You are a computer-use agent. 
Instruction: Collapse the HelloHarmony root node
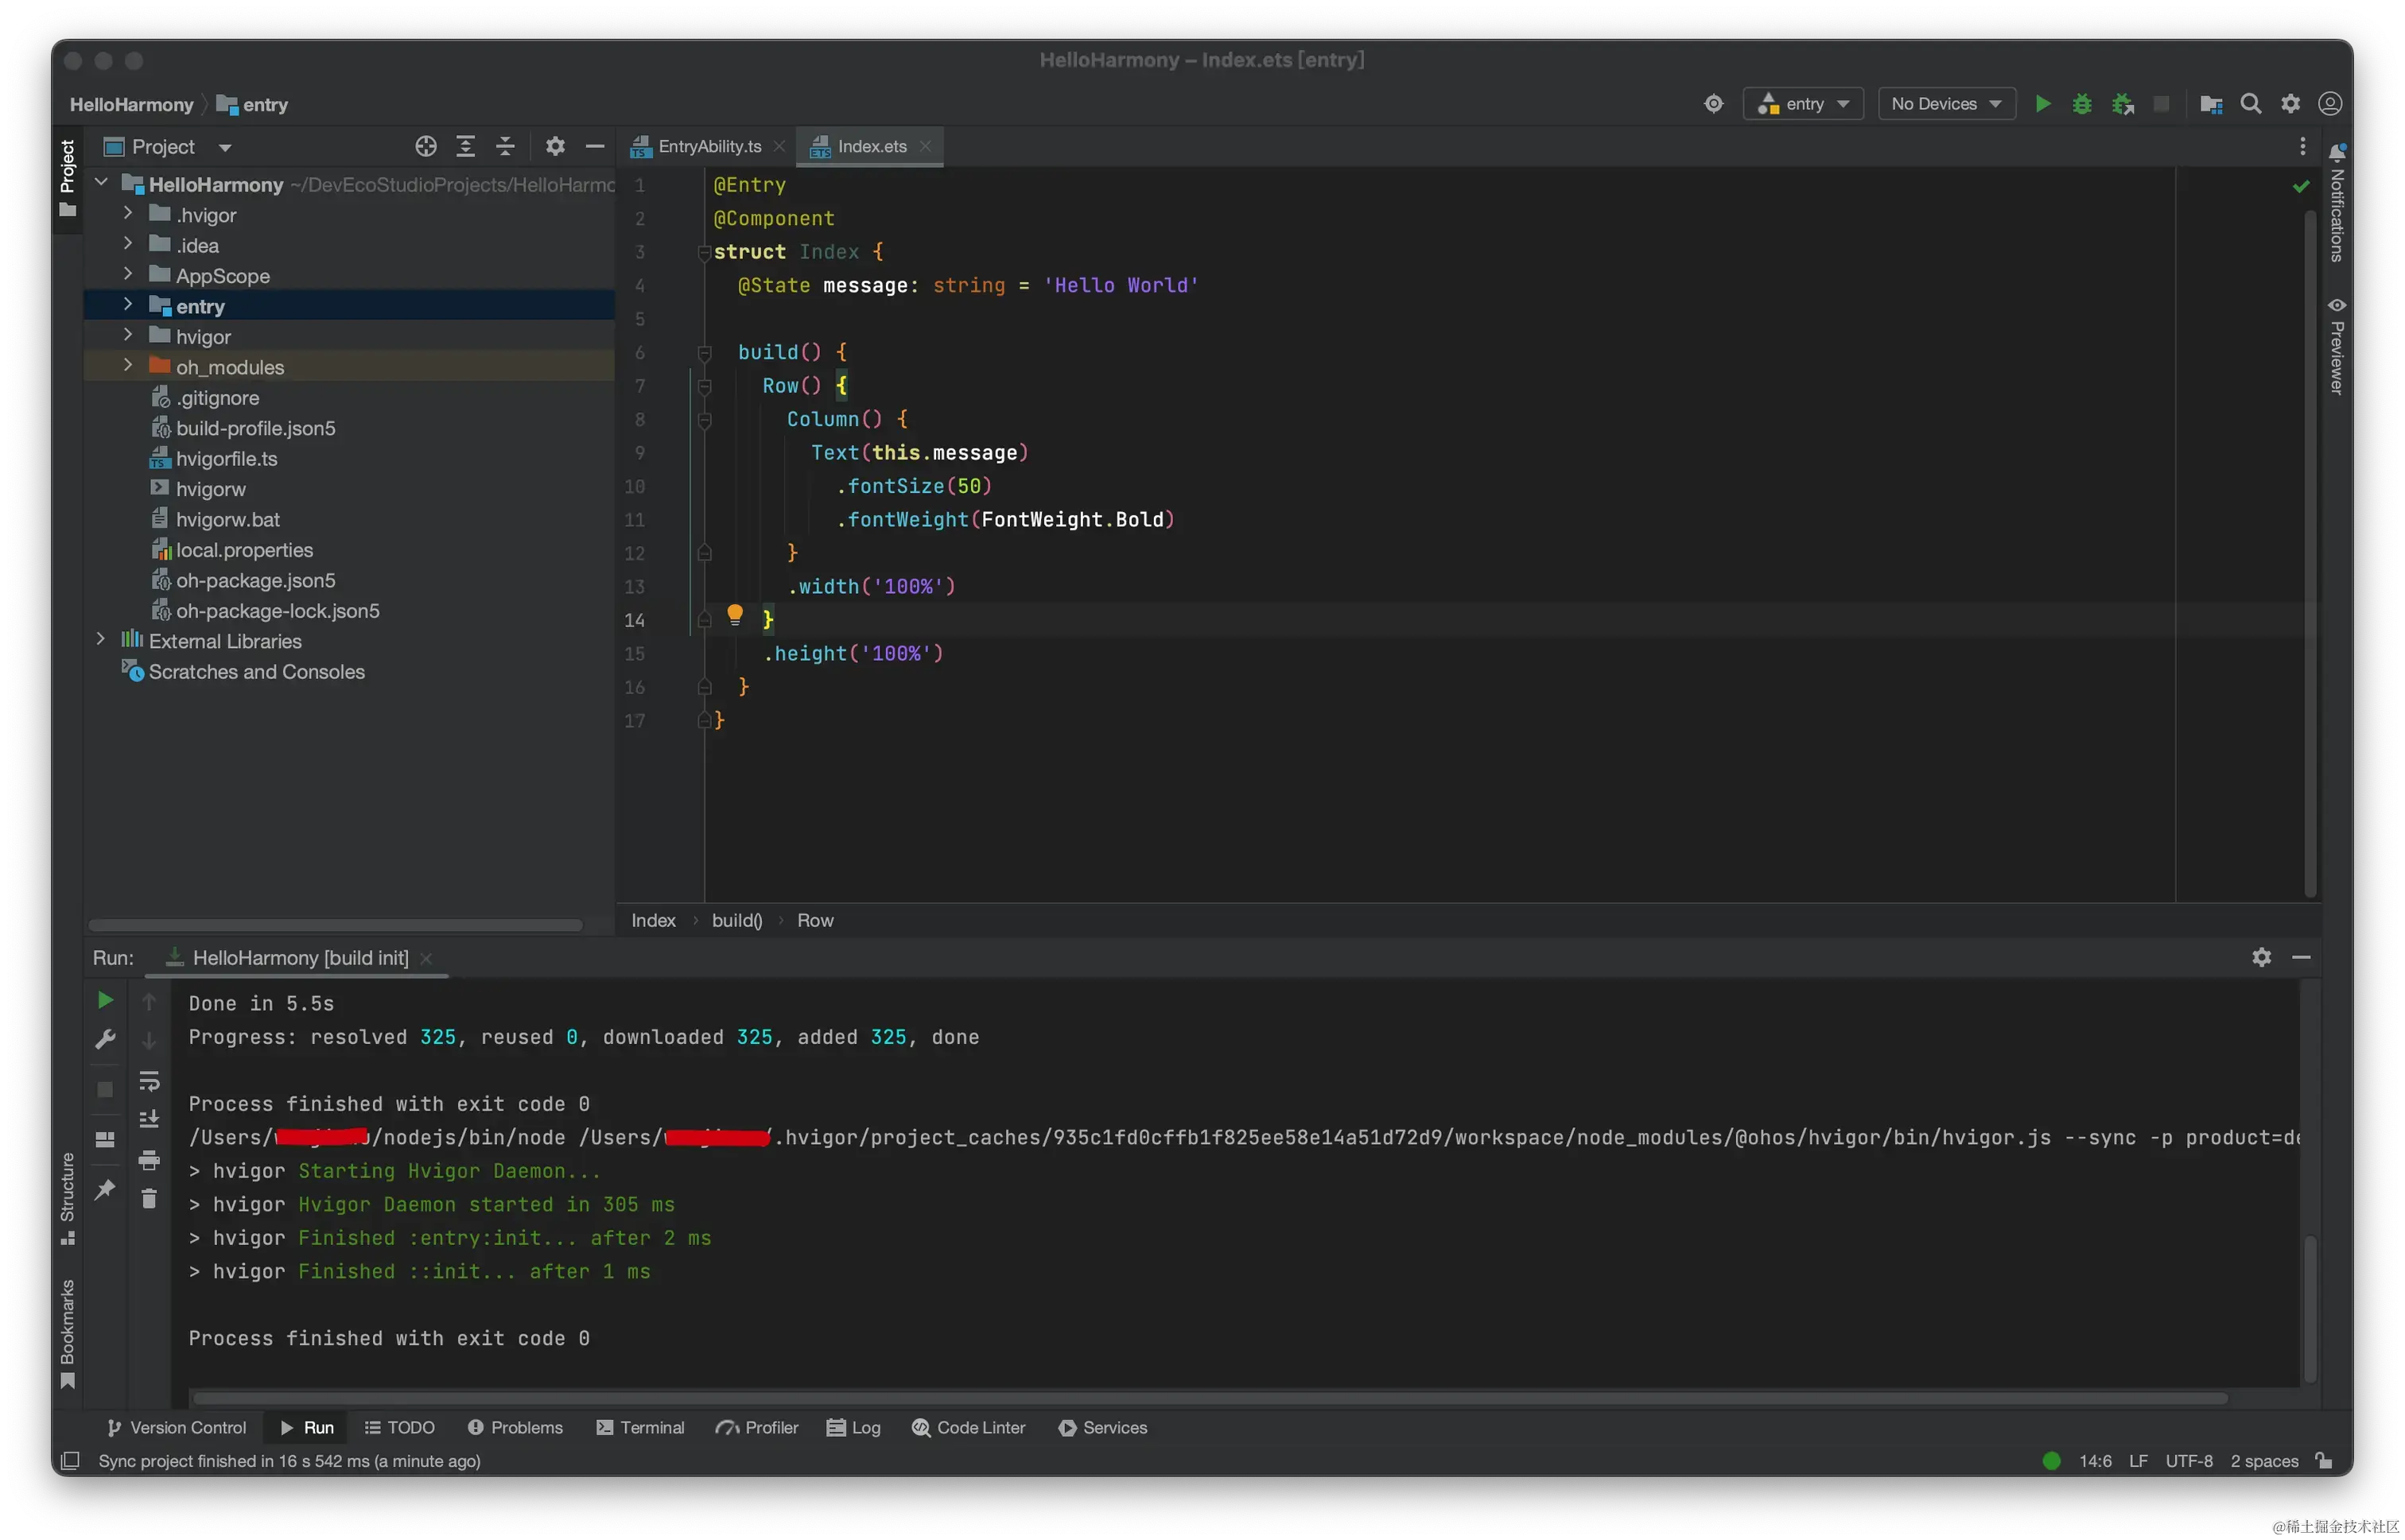(x=101, y=183)
